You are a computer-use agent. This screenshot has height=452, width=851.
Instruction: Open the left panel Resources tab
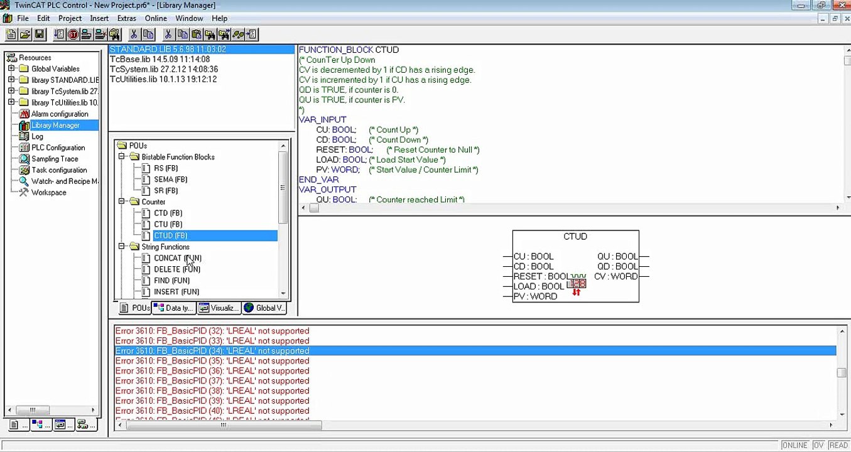coord(86,425)
